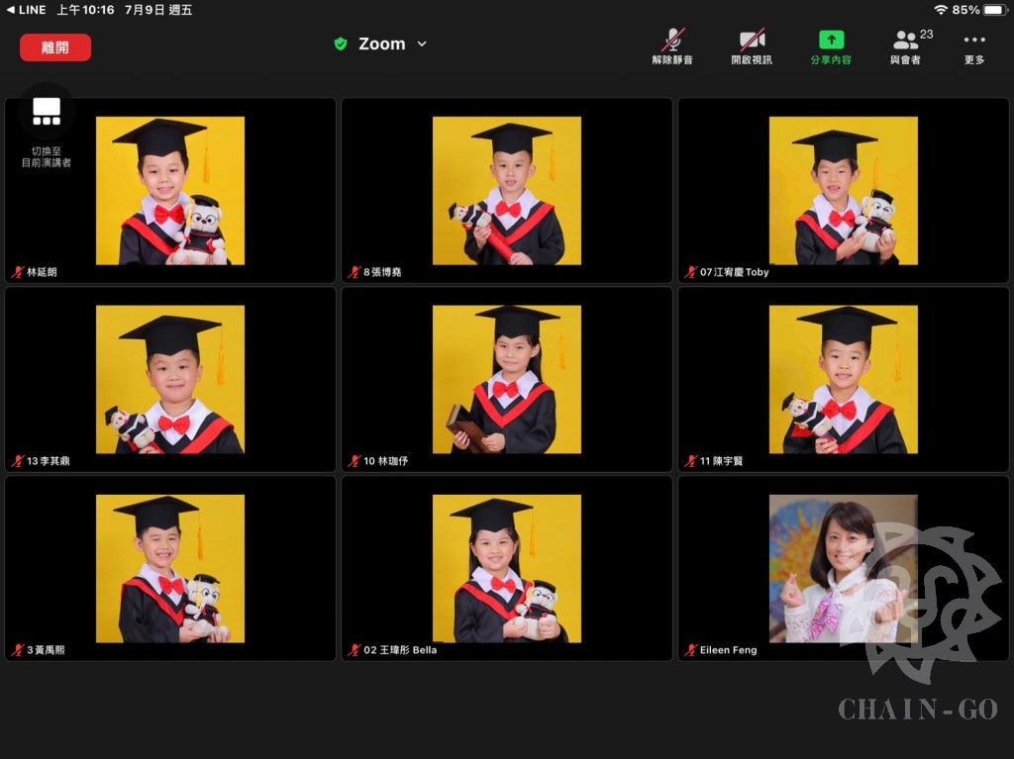Tap muted mic icon beside 8張博堯
1014x759 pixels.
point(354,272)
